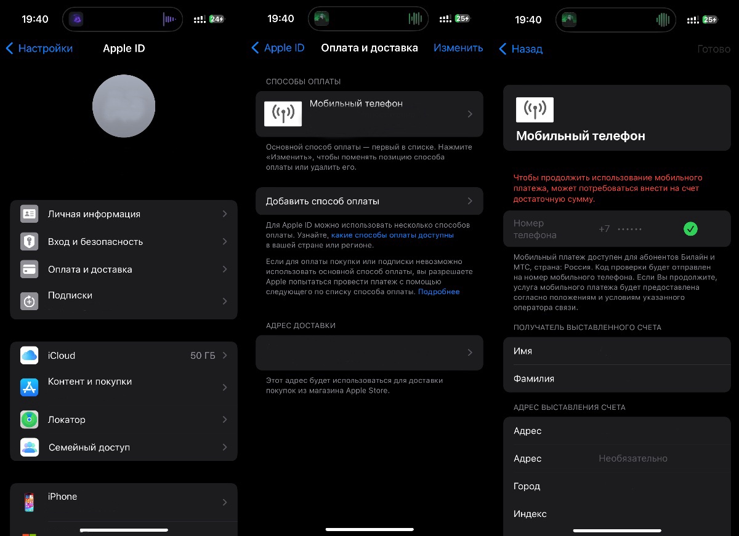Tap the back chevron next to Настройки
Image resolution: width=739 pixels, height=536 pixels.
(9, 49)
